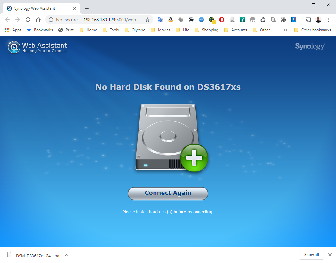Open the Cast media icon
This screenshot has width=336, height=263.
308,20
